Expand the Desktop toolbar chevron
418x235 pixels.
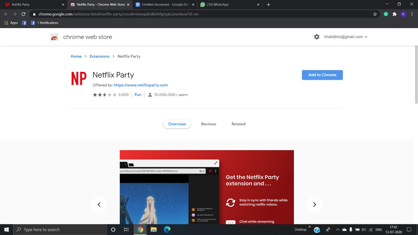pyautogui.click(x=310, y=227)
